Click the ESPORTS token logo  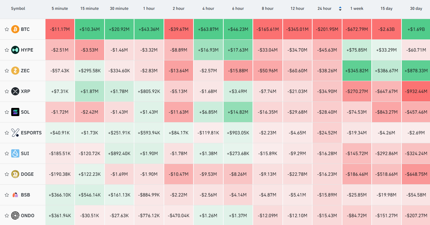pos(15,133)
